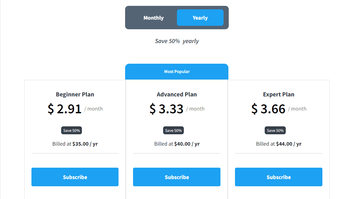This screenshot has width=349, height=199.
Task: Click the Save 50% yearly caption
Action: (177, 41)
